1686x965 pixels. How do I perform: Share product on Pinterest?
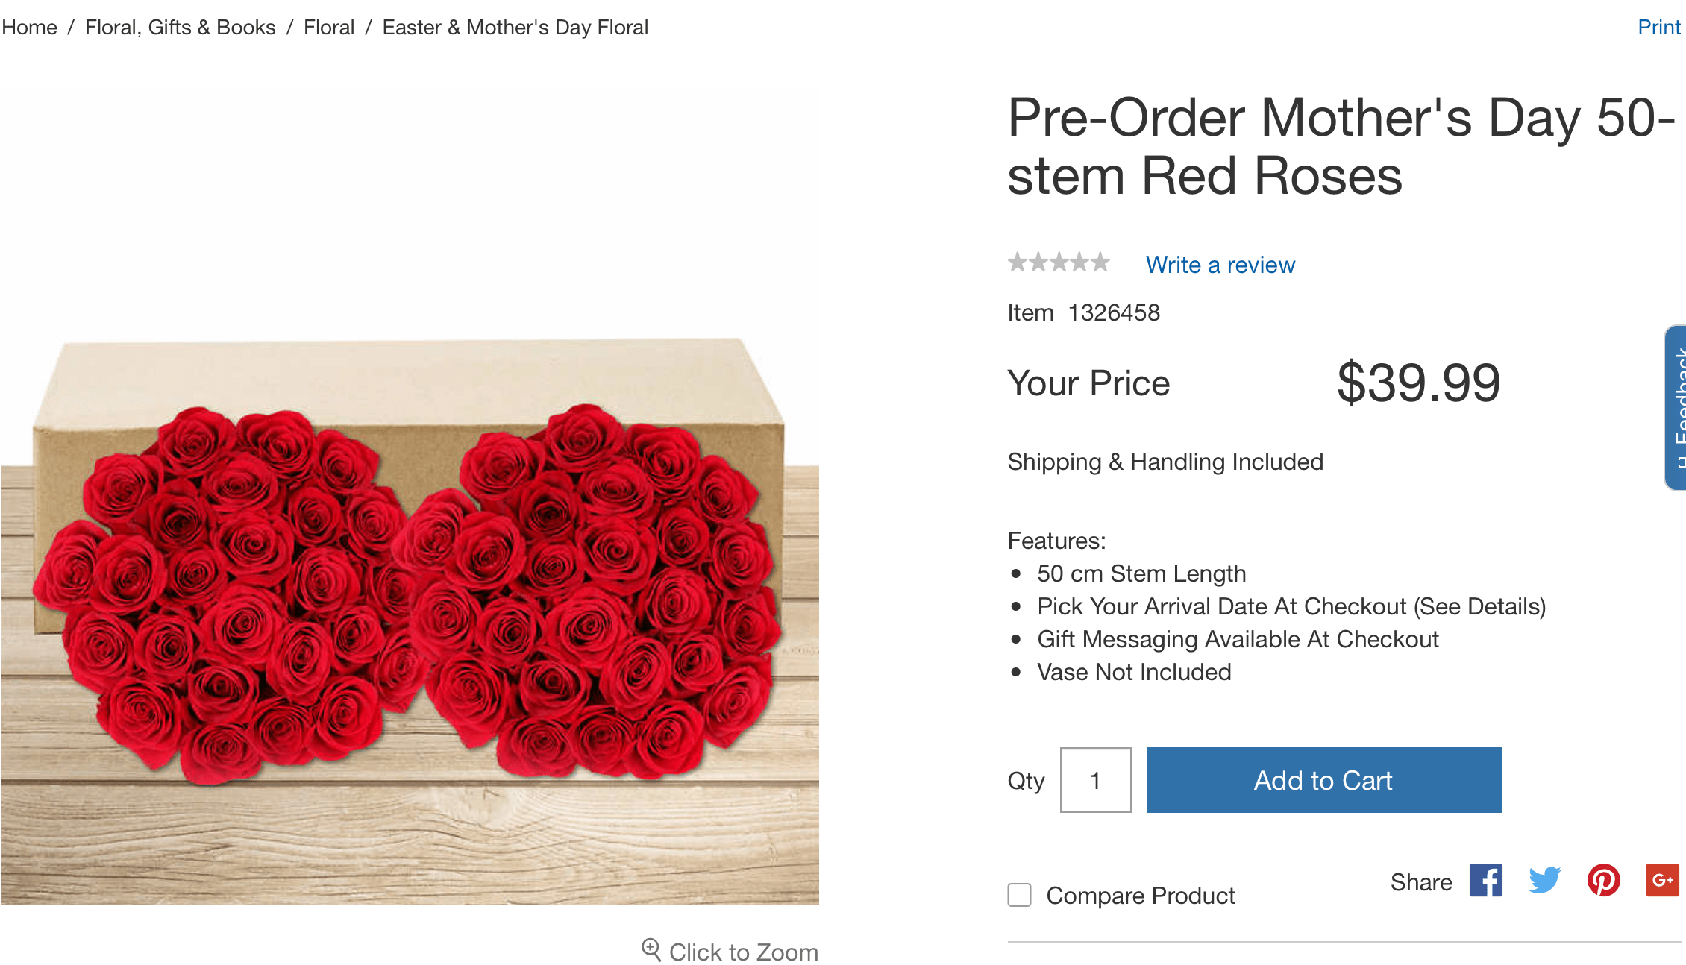tap(1603, 881)
